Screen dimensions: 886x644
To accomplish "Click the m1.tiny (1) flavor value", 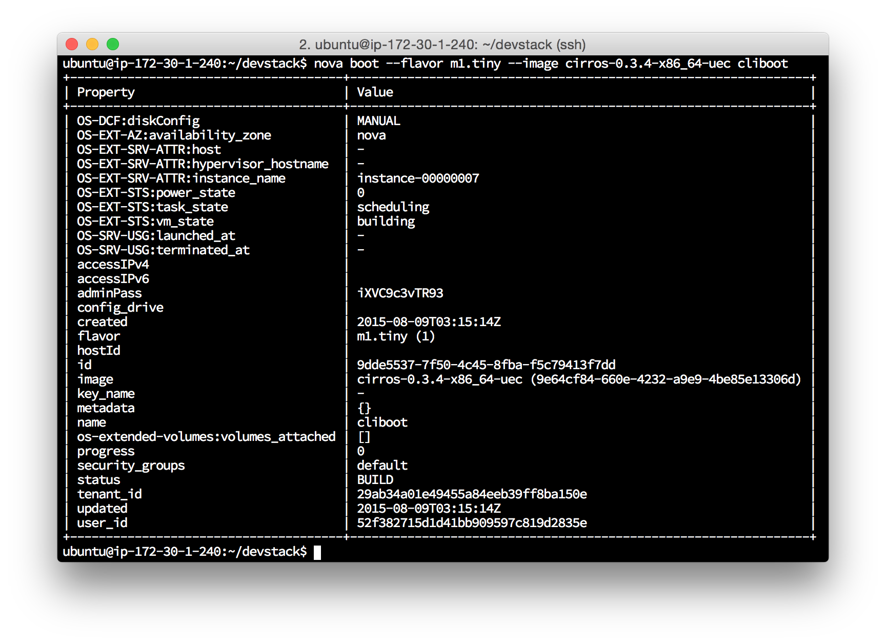I will pos(396,336).
